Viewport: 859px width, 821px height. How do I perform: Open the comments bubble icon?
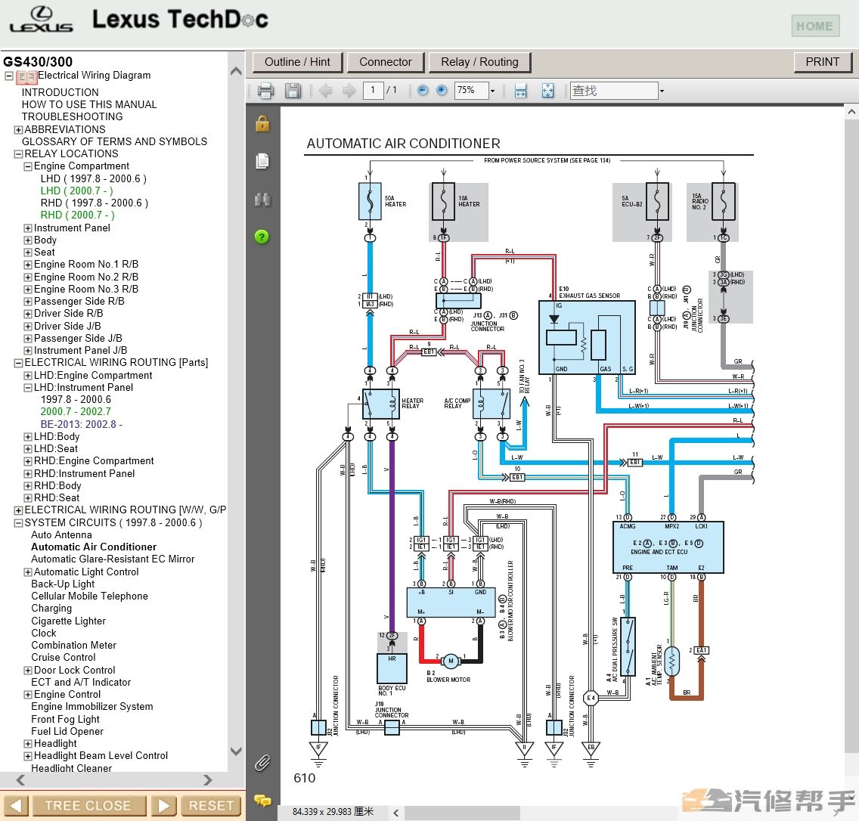point(262,801)
